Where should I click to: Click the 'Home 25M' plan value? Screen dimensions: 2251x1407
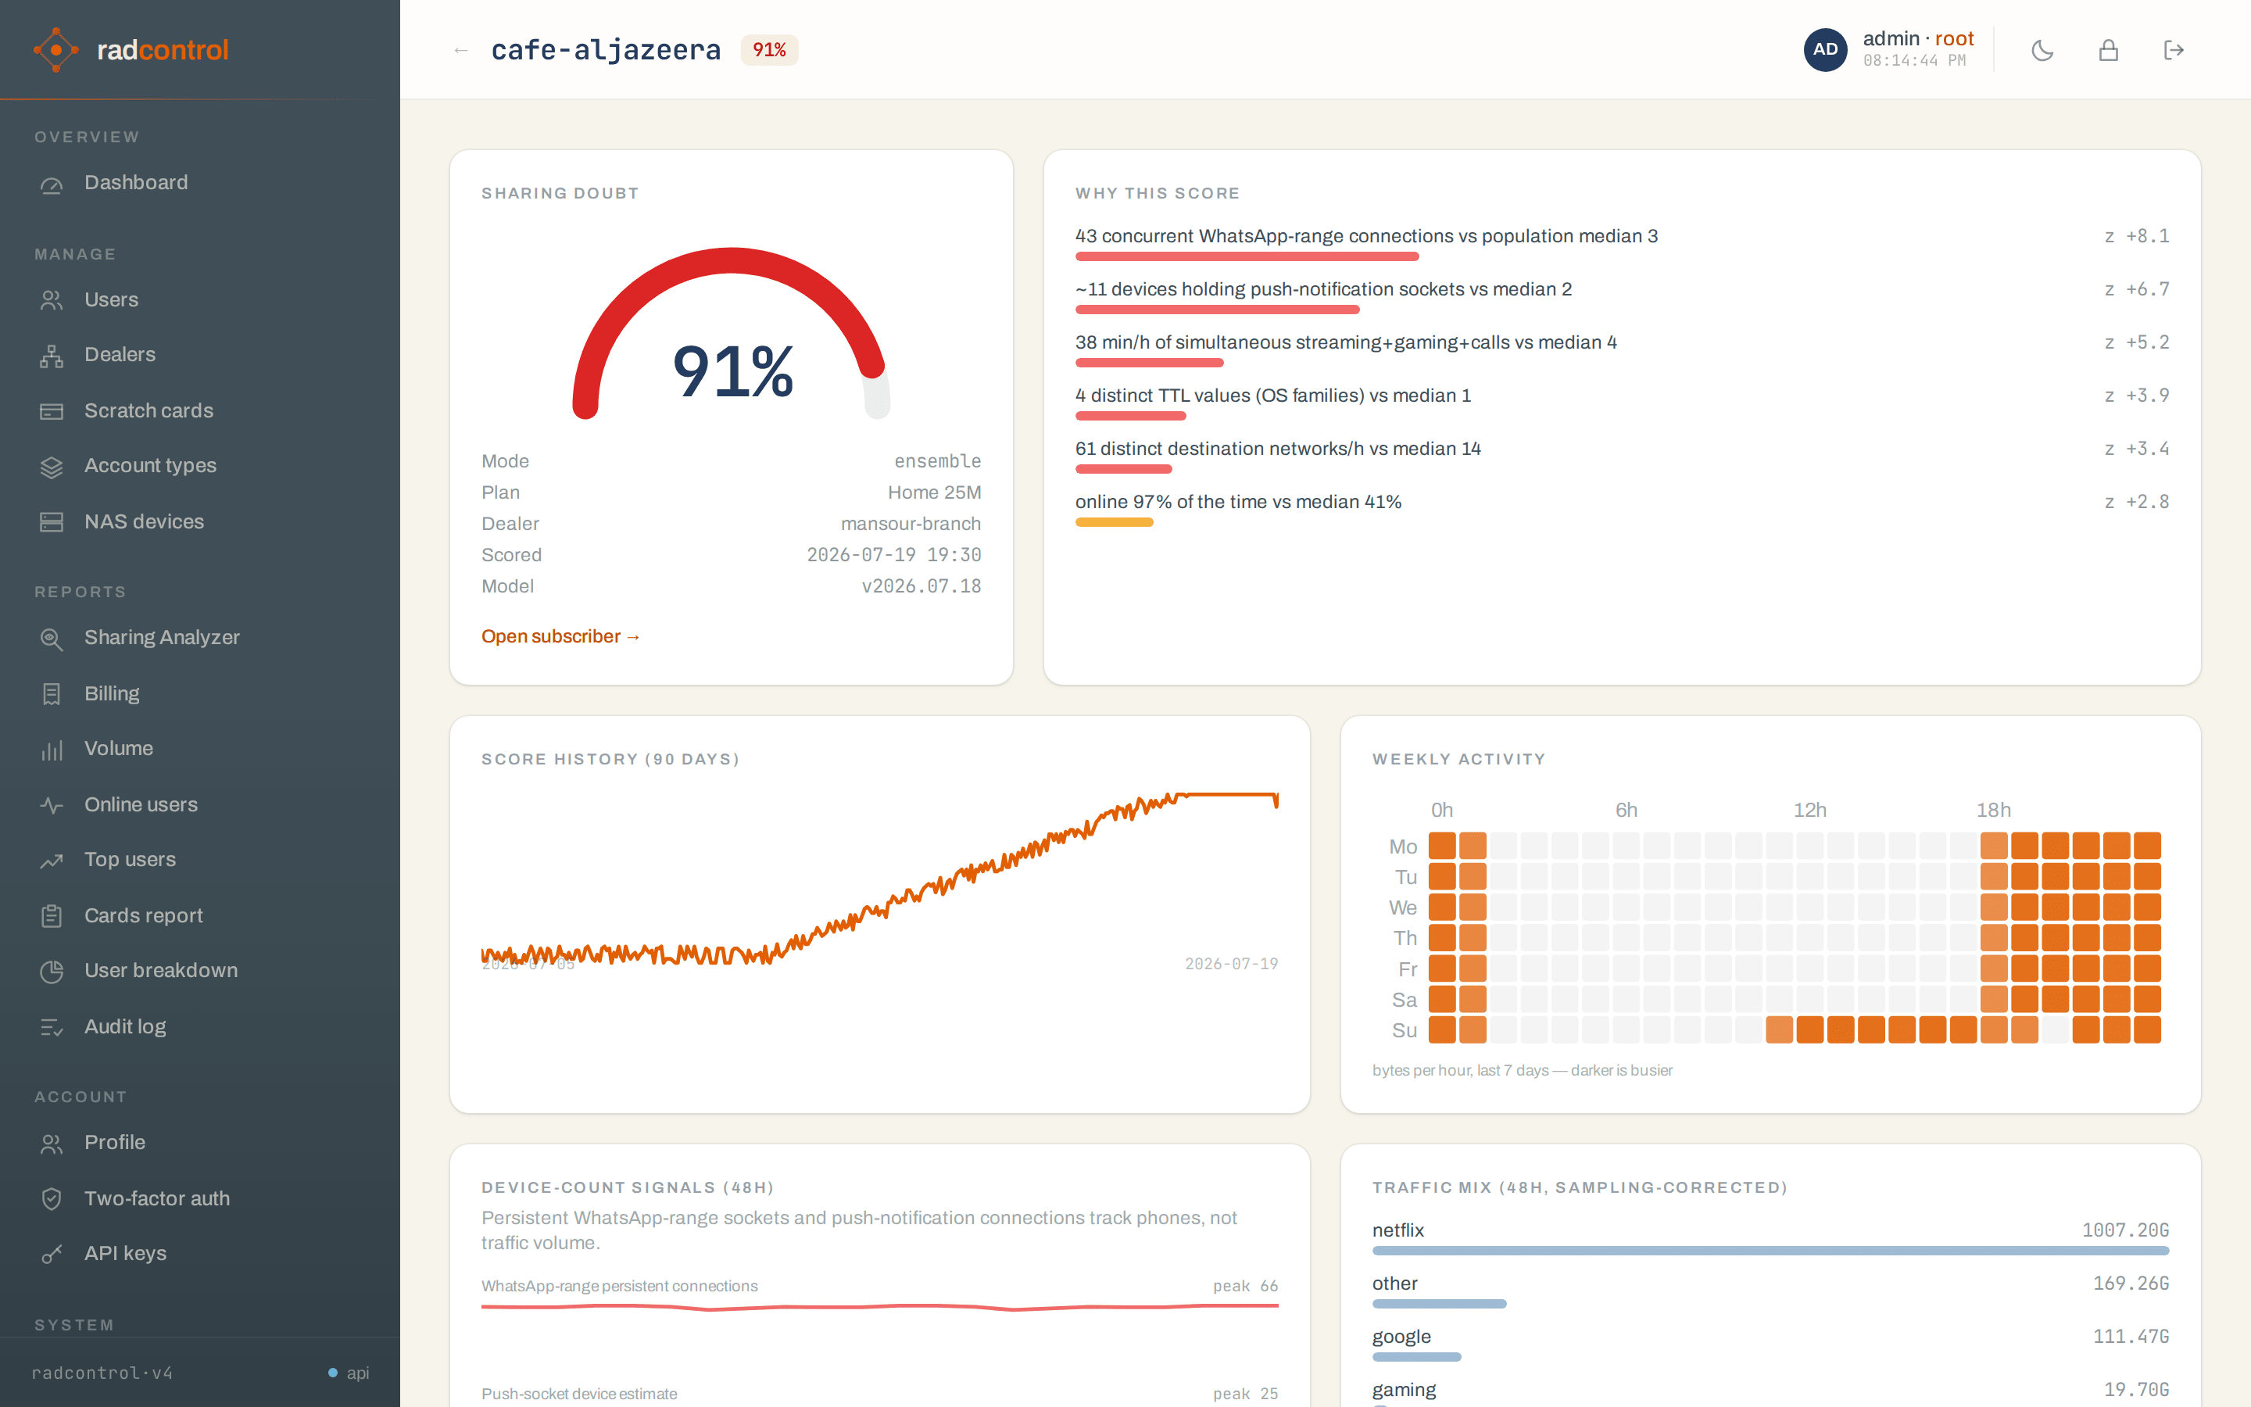934,492
